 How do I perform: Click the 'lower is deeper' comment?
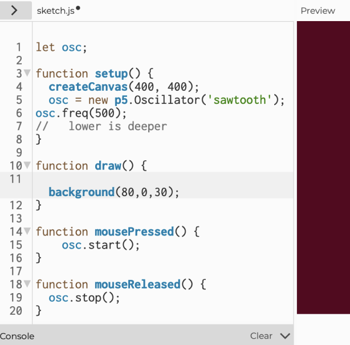pyautogui.click(x=117, y=127)
